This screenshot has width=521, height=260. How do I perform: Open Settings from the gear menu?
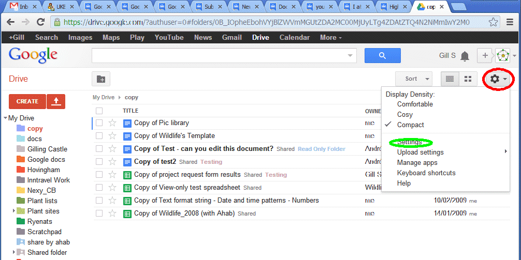click(x=409, y=142)
